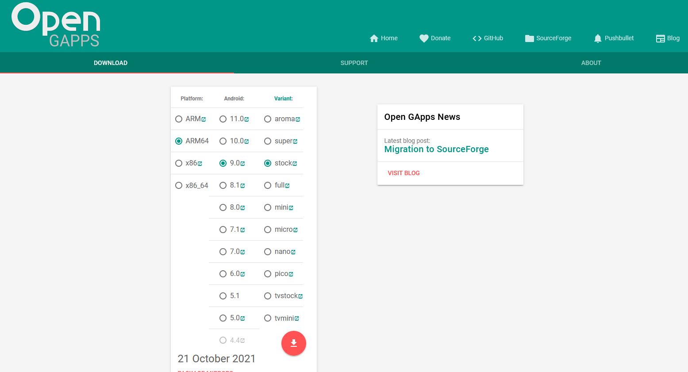The width and height of the screenshot is (688, 372).
Task: Open the info link icon beside 7.1
Action: tap(242, 230)
